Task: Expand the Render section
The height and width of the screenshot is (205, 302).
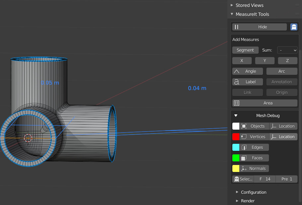Action: (x=247, y=201)
